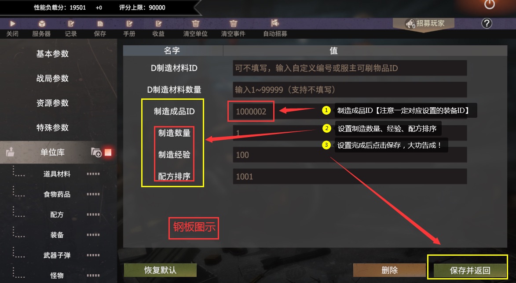Toggle the red square next to 单位库
This screenshot has width=516, height=283.
click(x=108, y=152)
